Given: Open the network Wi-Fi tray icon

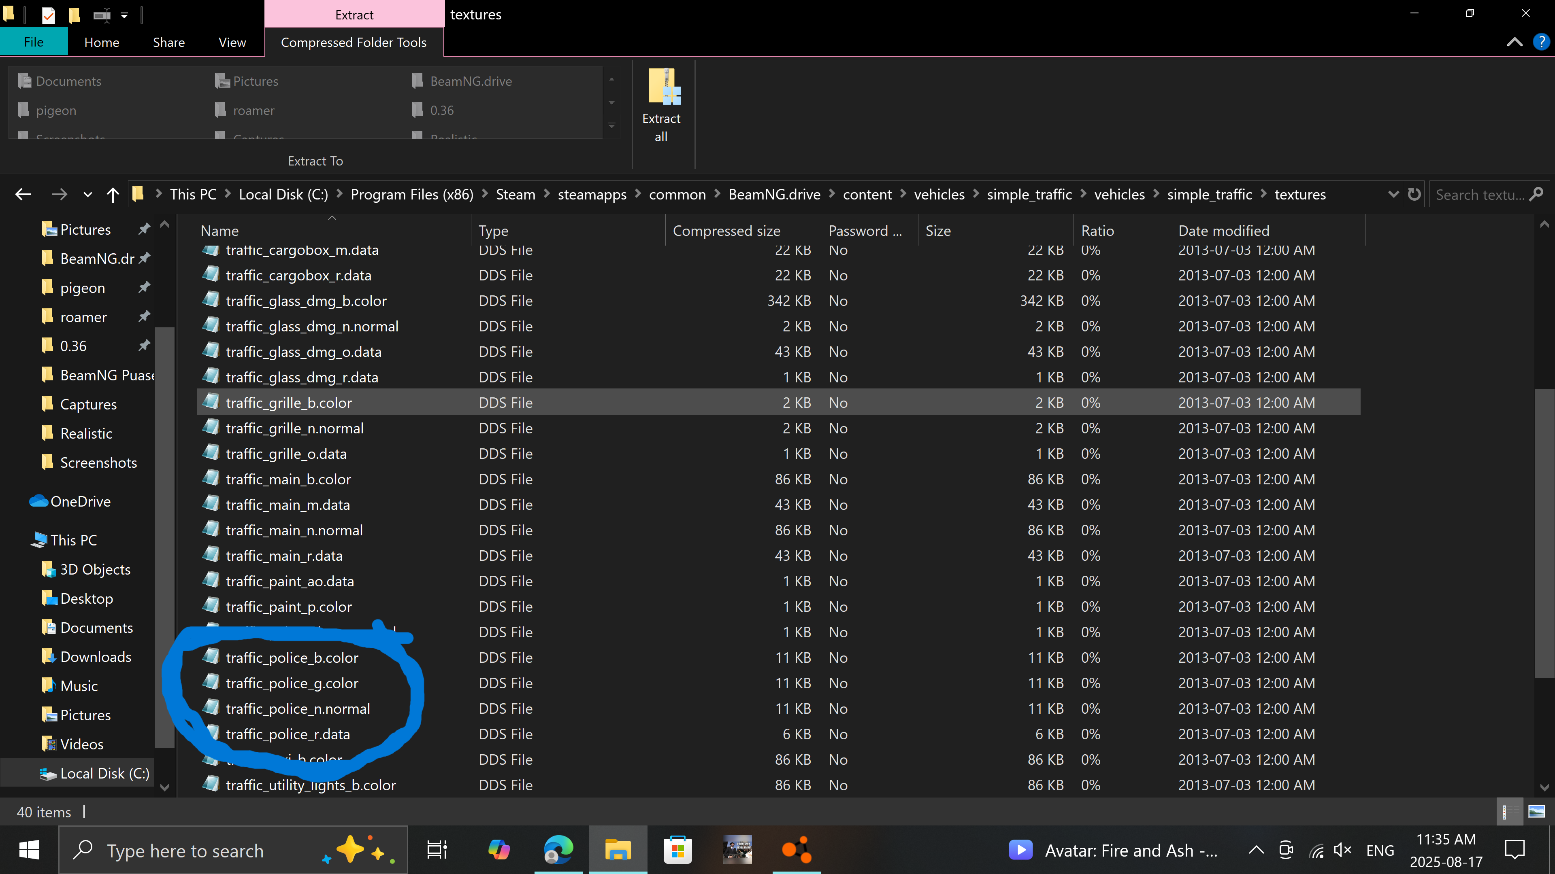Looking at the screenshot, I should [x=1316, y=851].
